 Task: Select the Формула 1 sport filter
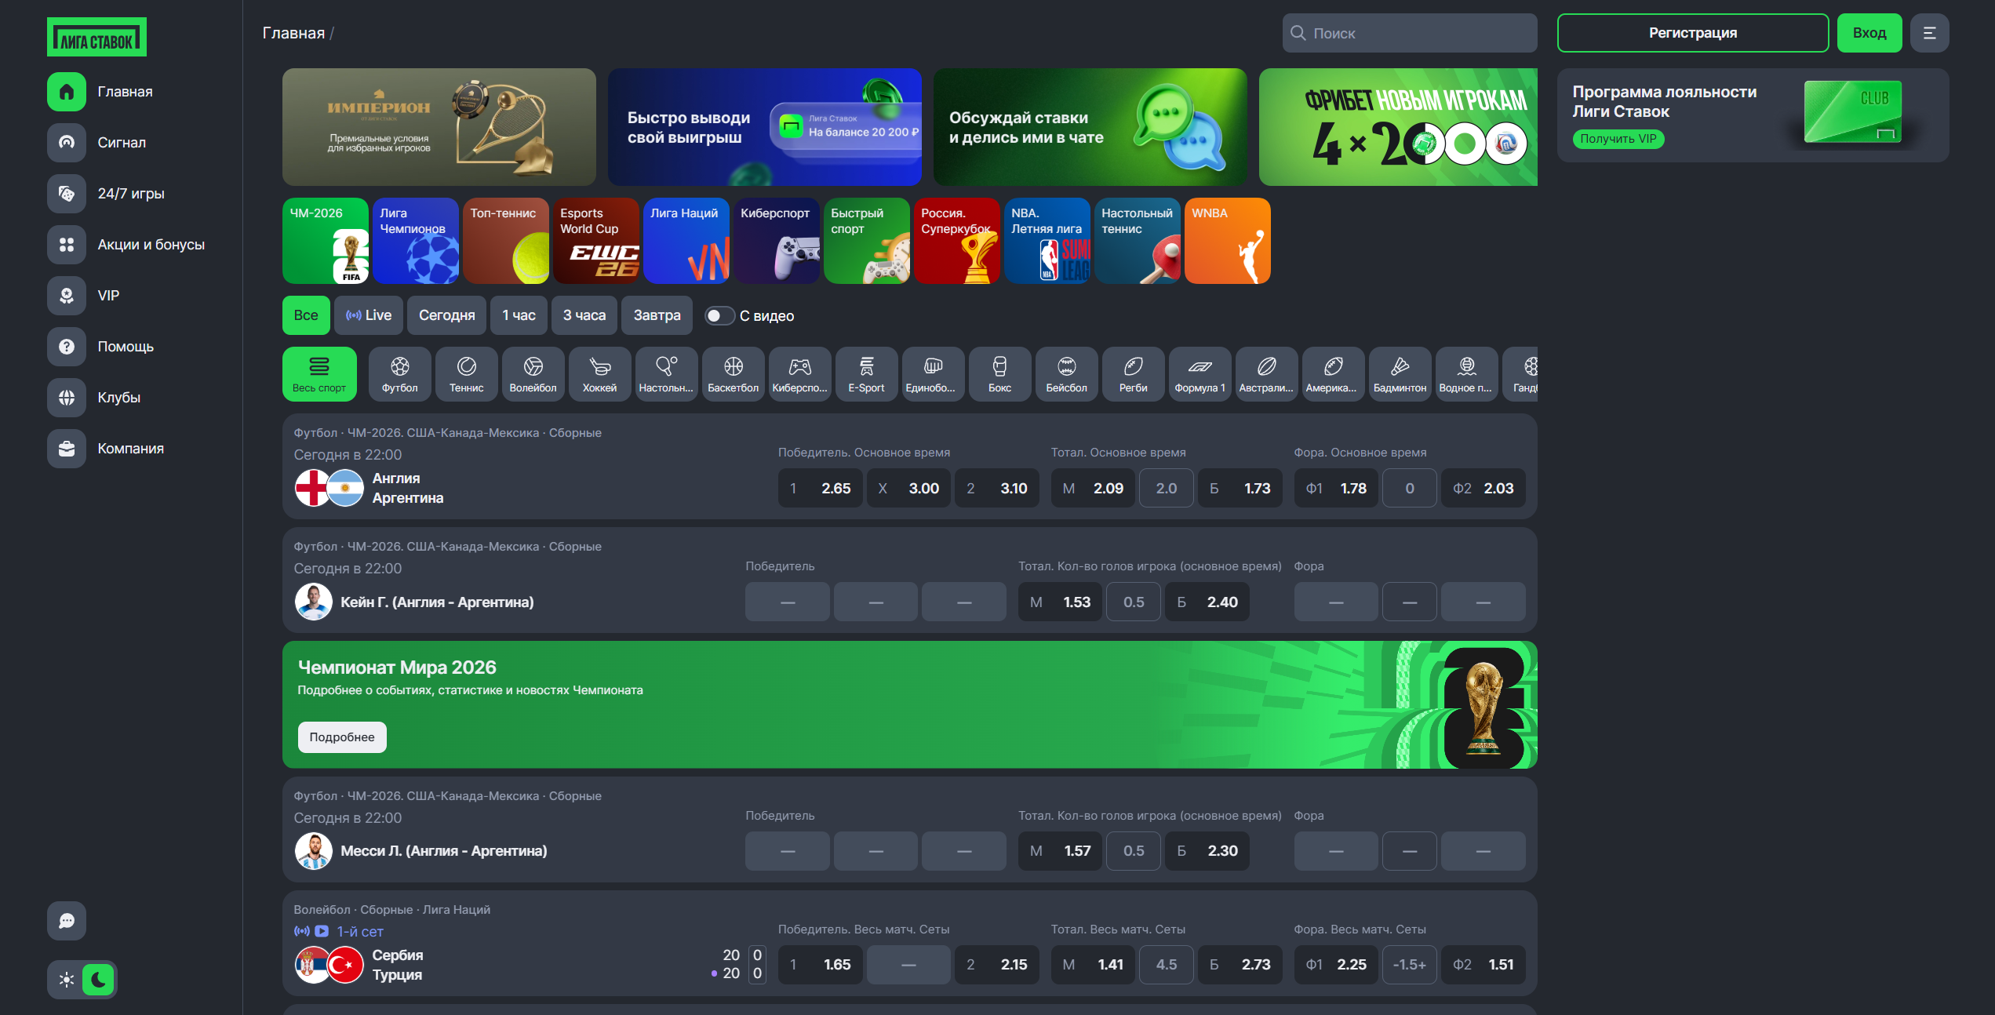[x=1200, y=374]
